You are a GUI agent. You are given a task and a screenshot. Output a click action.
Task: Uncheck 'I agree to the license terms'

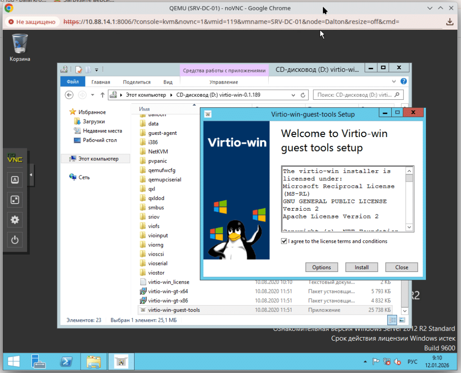tap(284, 241)
